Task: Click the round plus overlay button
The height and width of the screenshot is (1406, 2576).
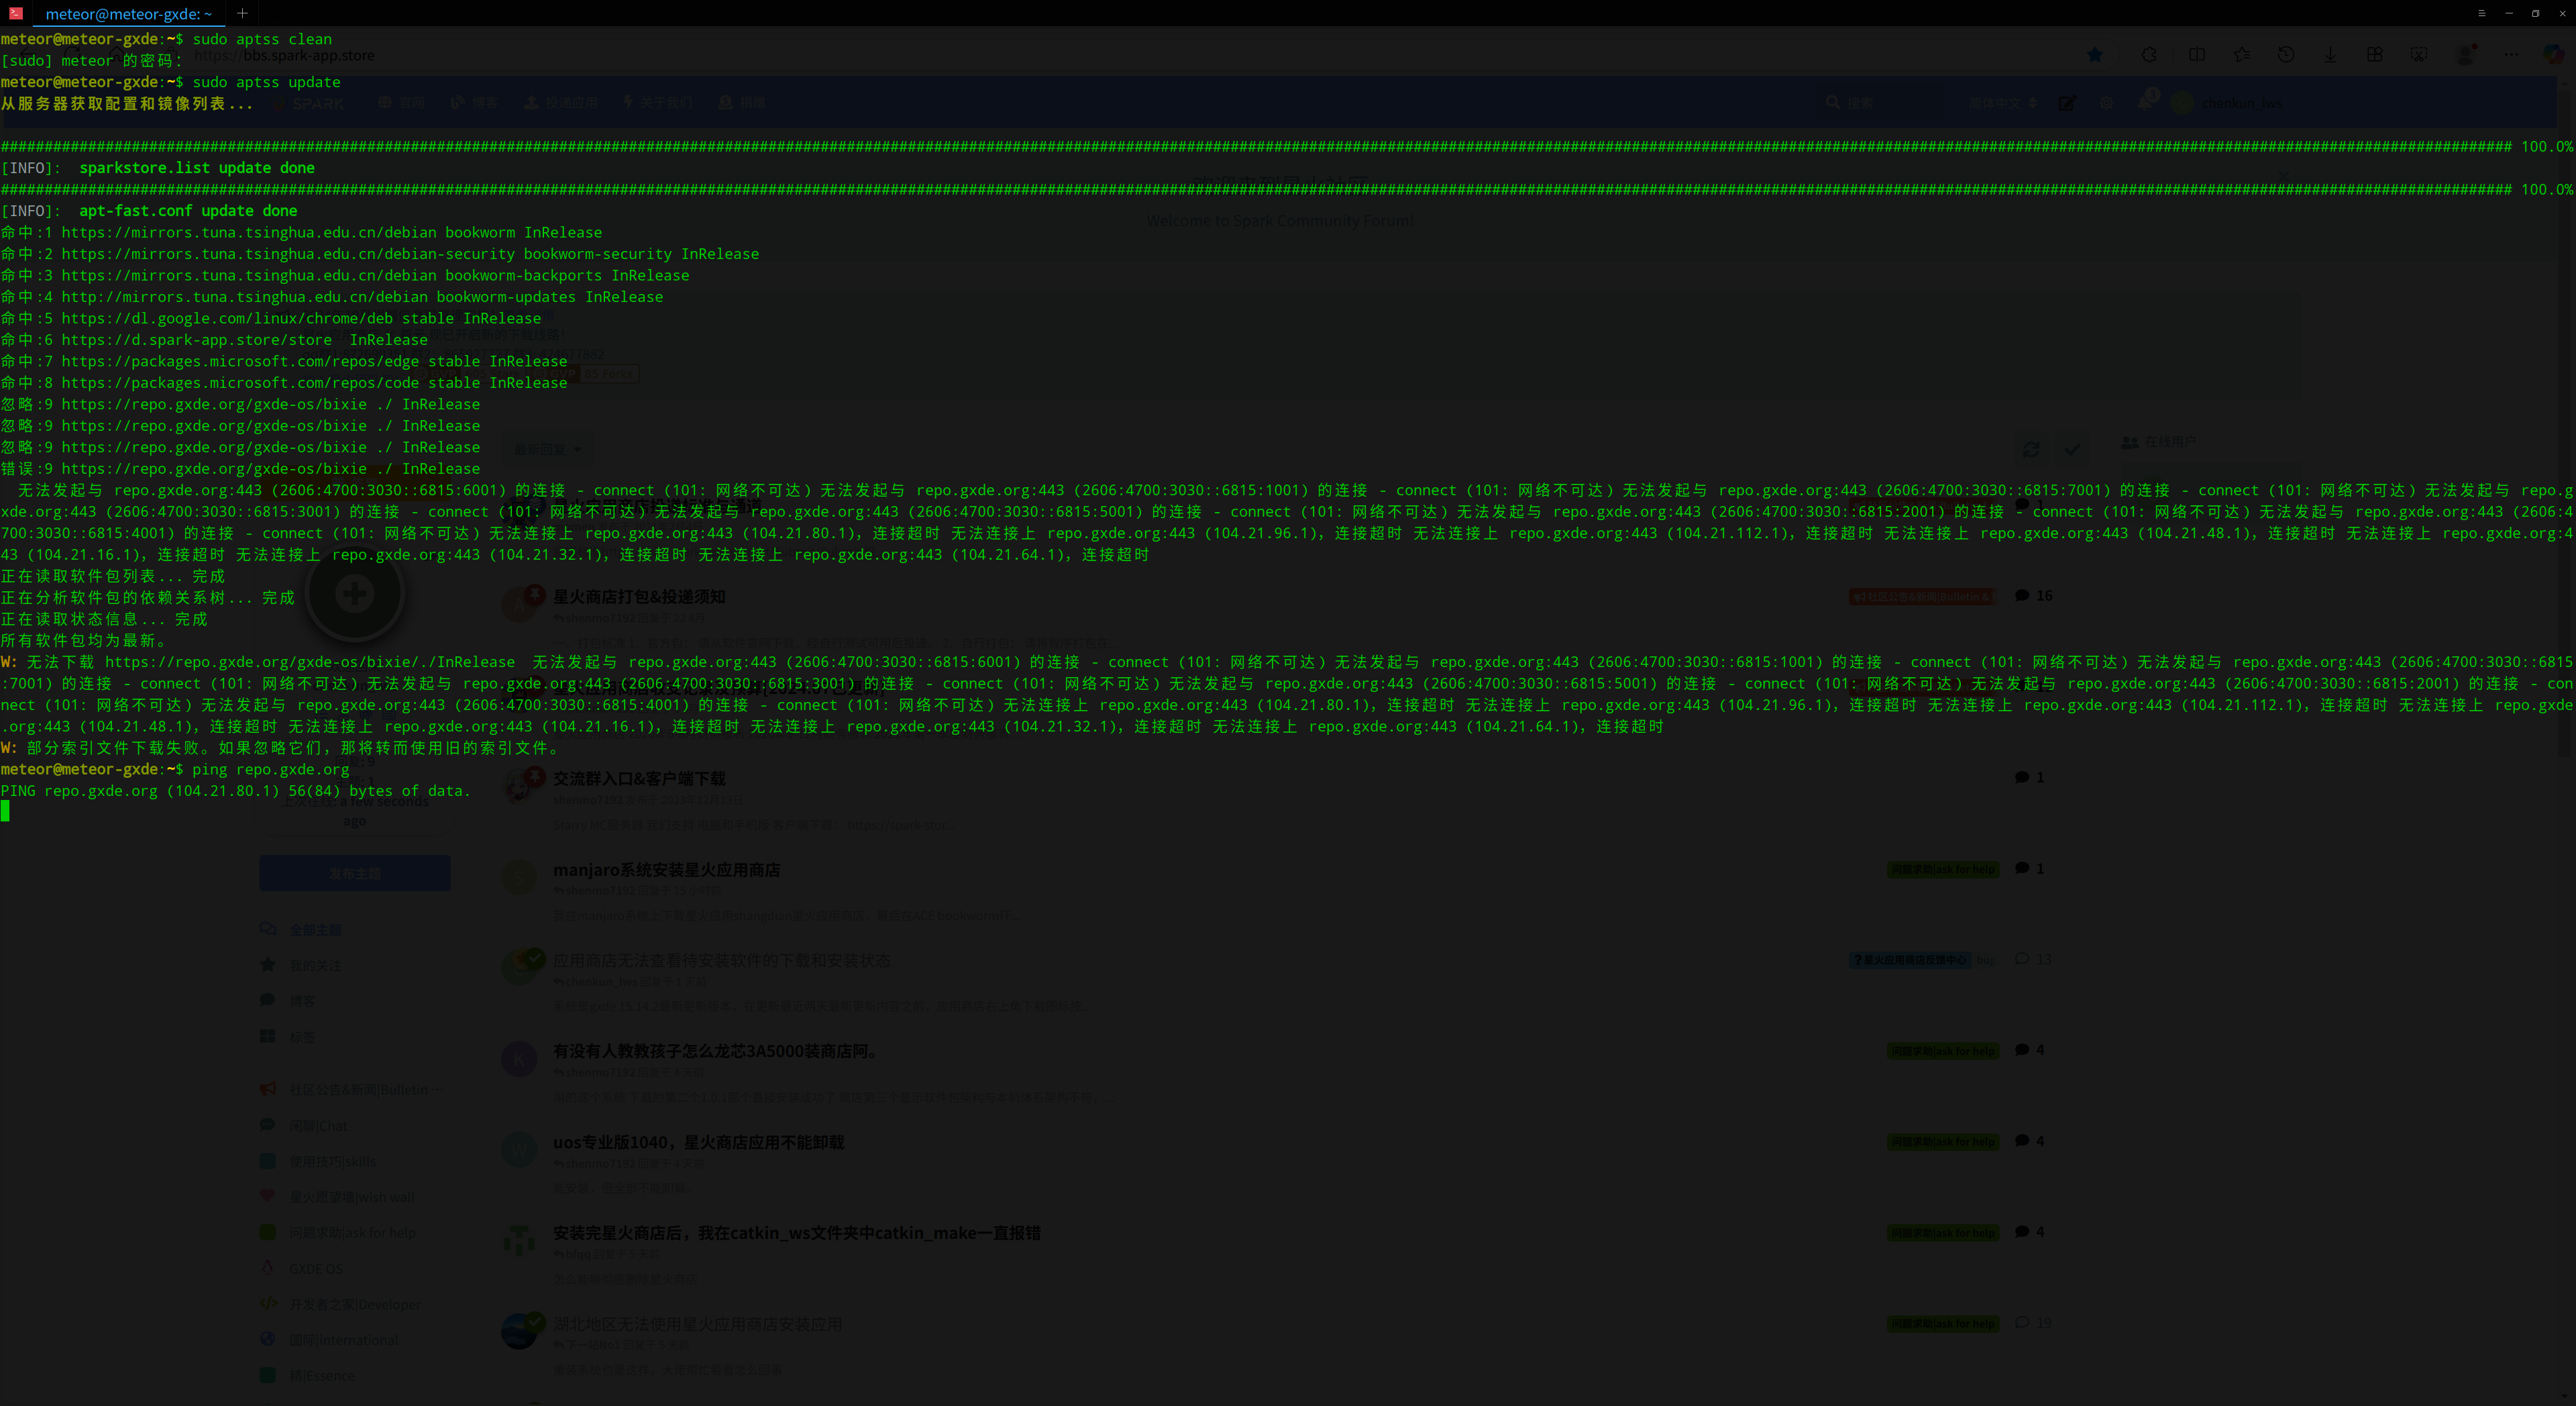Action: point(354,593)
